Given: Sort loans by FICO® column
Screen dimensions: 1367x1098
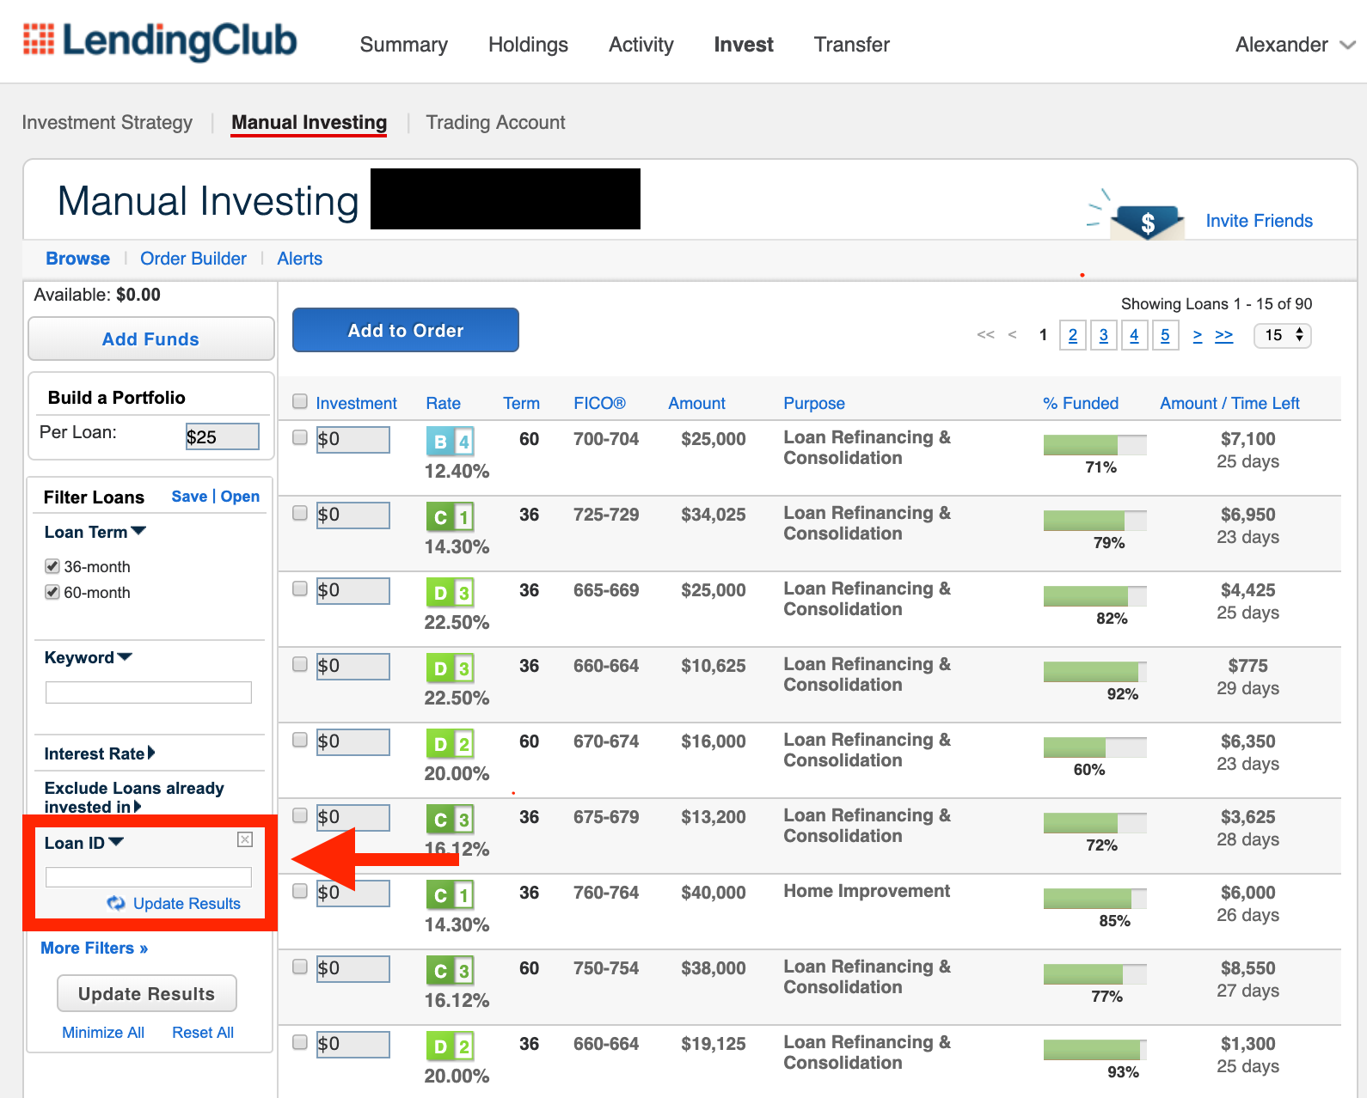Looking at the screenshot, I should pyautogui.click(x=600, y=403).
